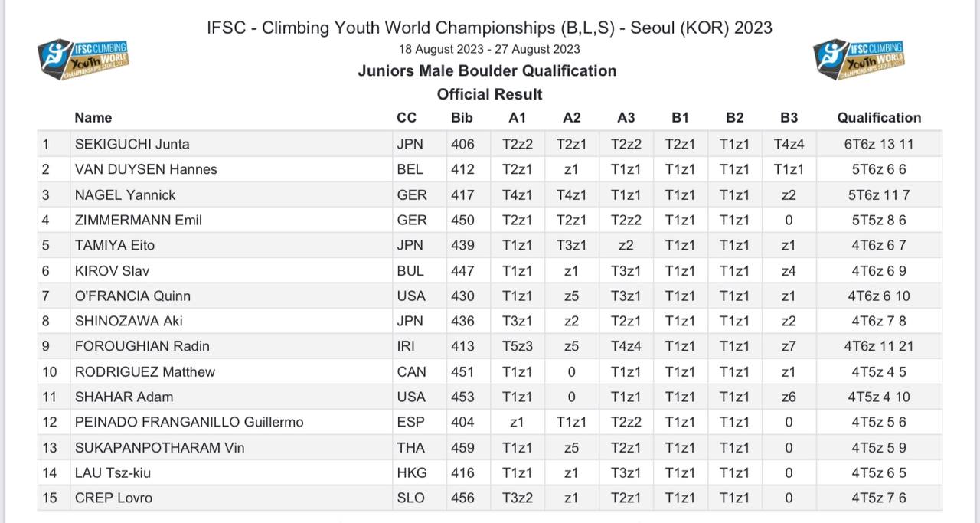980x523 pixels.
Task: Open VAN DUYSEN Hannes entry
Action: (145, 169)
